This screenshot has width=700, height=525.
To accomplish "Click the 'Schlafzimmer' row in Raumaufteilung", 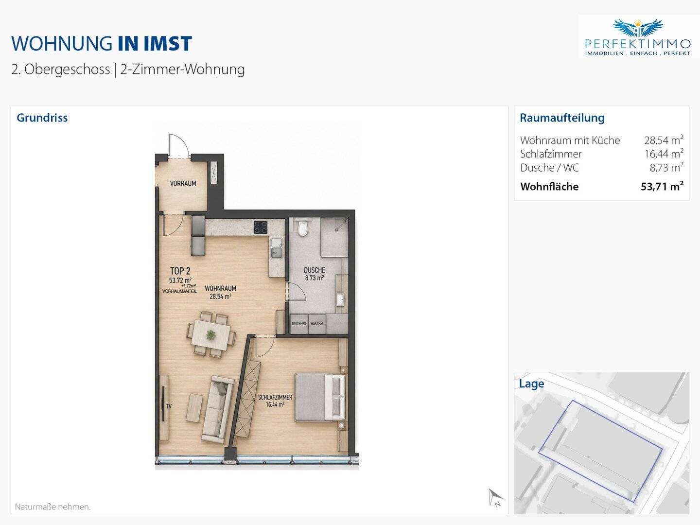I will (x=602, y=154).
